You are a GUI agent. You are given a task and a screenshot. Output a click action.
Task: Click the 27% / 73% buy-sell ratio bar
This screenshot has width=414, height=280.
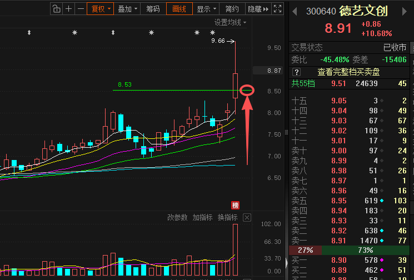pos(350,250)
